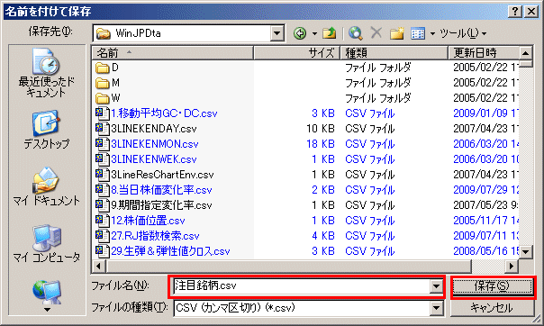
Task: Go up one folder level icon
Action: [330, 33]
